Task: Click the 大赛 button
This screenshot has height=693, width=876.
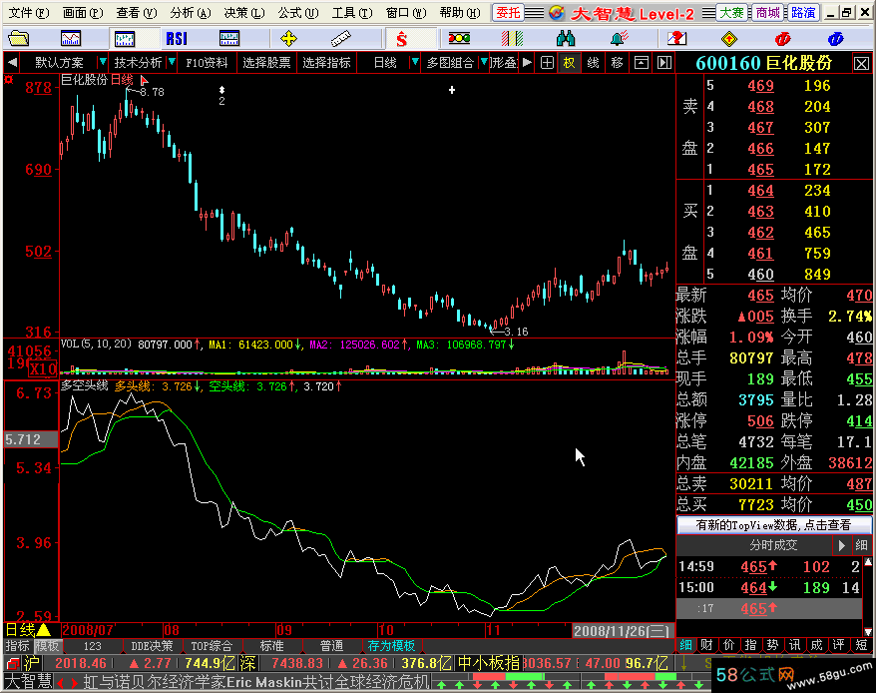Action: tap(731, 12)
